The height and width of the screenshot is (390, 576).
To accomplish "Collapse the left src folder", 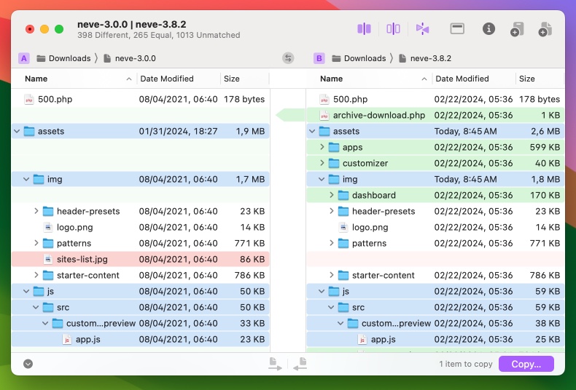I will (36, 307).
